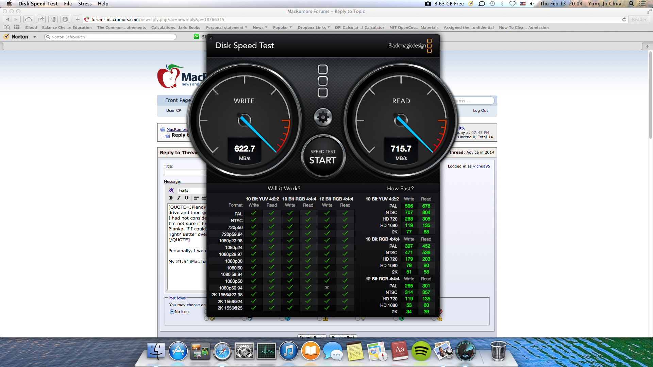Open the DPI Calculat...l Calculator bookmark

[359, 28]
